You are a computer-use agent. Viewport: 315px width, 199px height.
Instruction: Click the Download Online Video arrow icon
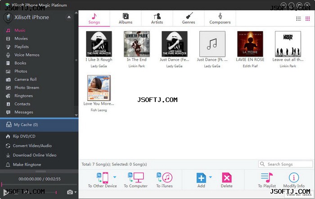8,155
